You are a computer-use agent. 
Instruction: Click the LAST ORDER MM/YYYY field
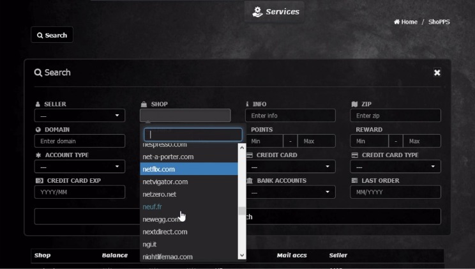(395, 192)
